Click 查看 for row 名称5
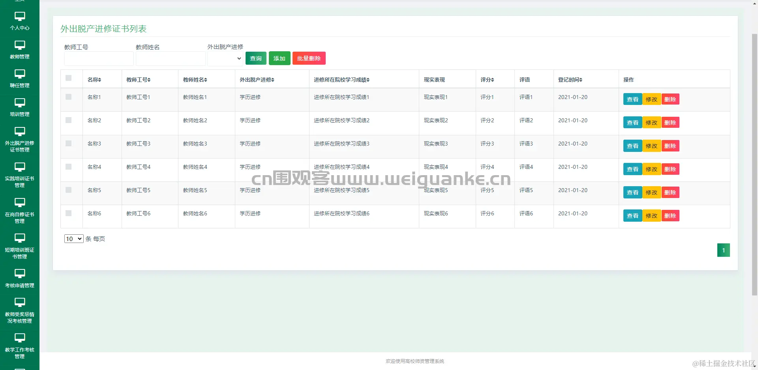The height and width of the screenshot is (370, 758). click(x=632, y=192)
